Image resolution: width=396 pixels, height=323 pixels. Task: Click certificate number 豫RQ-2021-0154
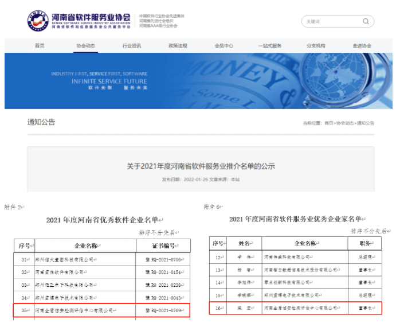163,272
